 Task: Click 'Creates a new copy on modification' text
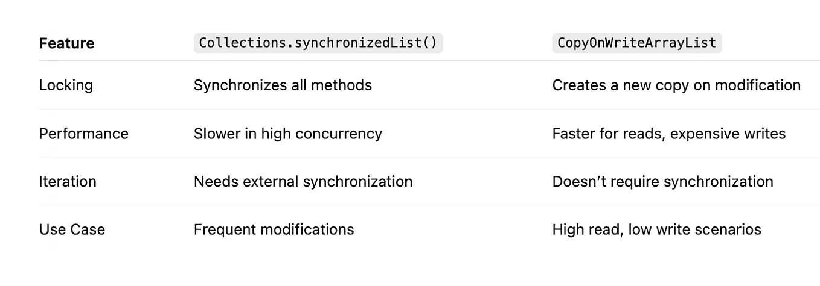pyautogui.click(x=676, y=85)
